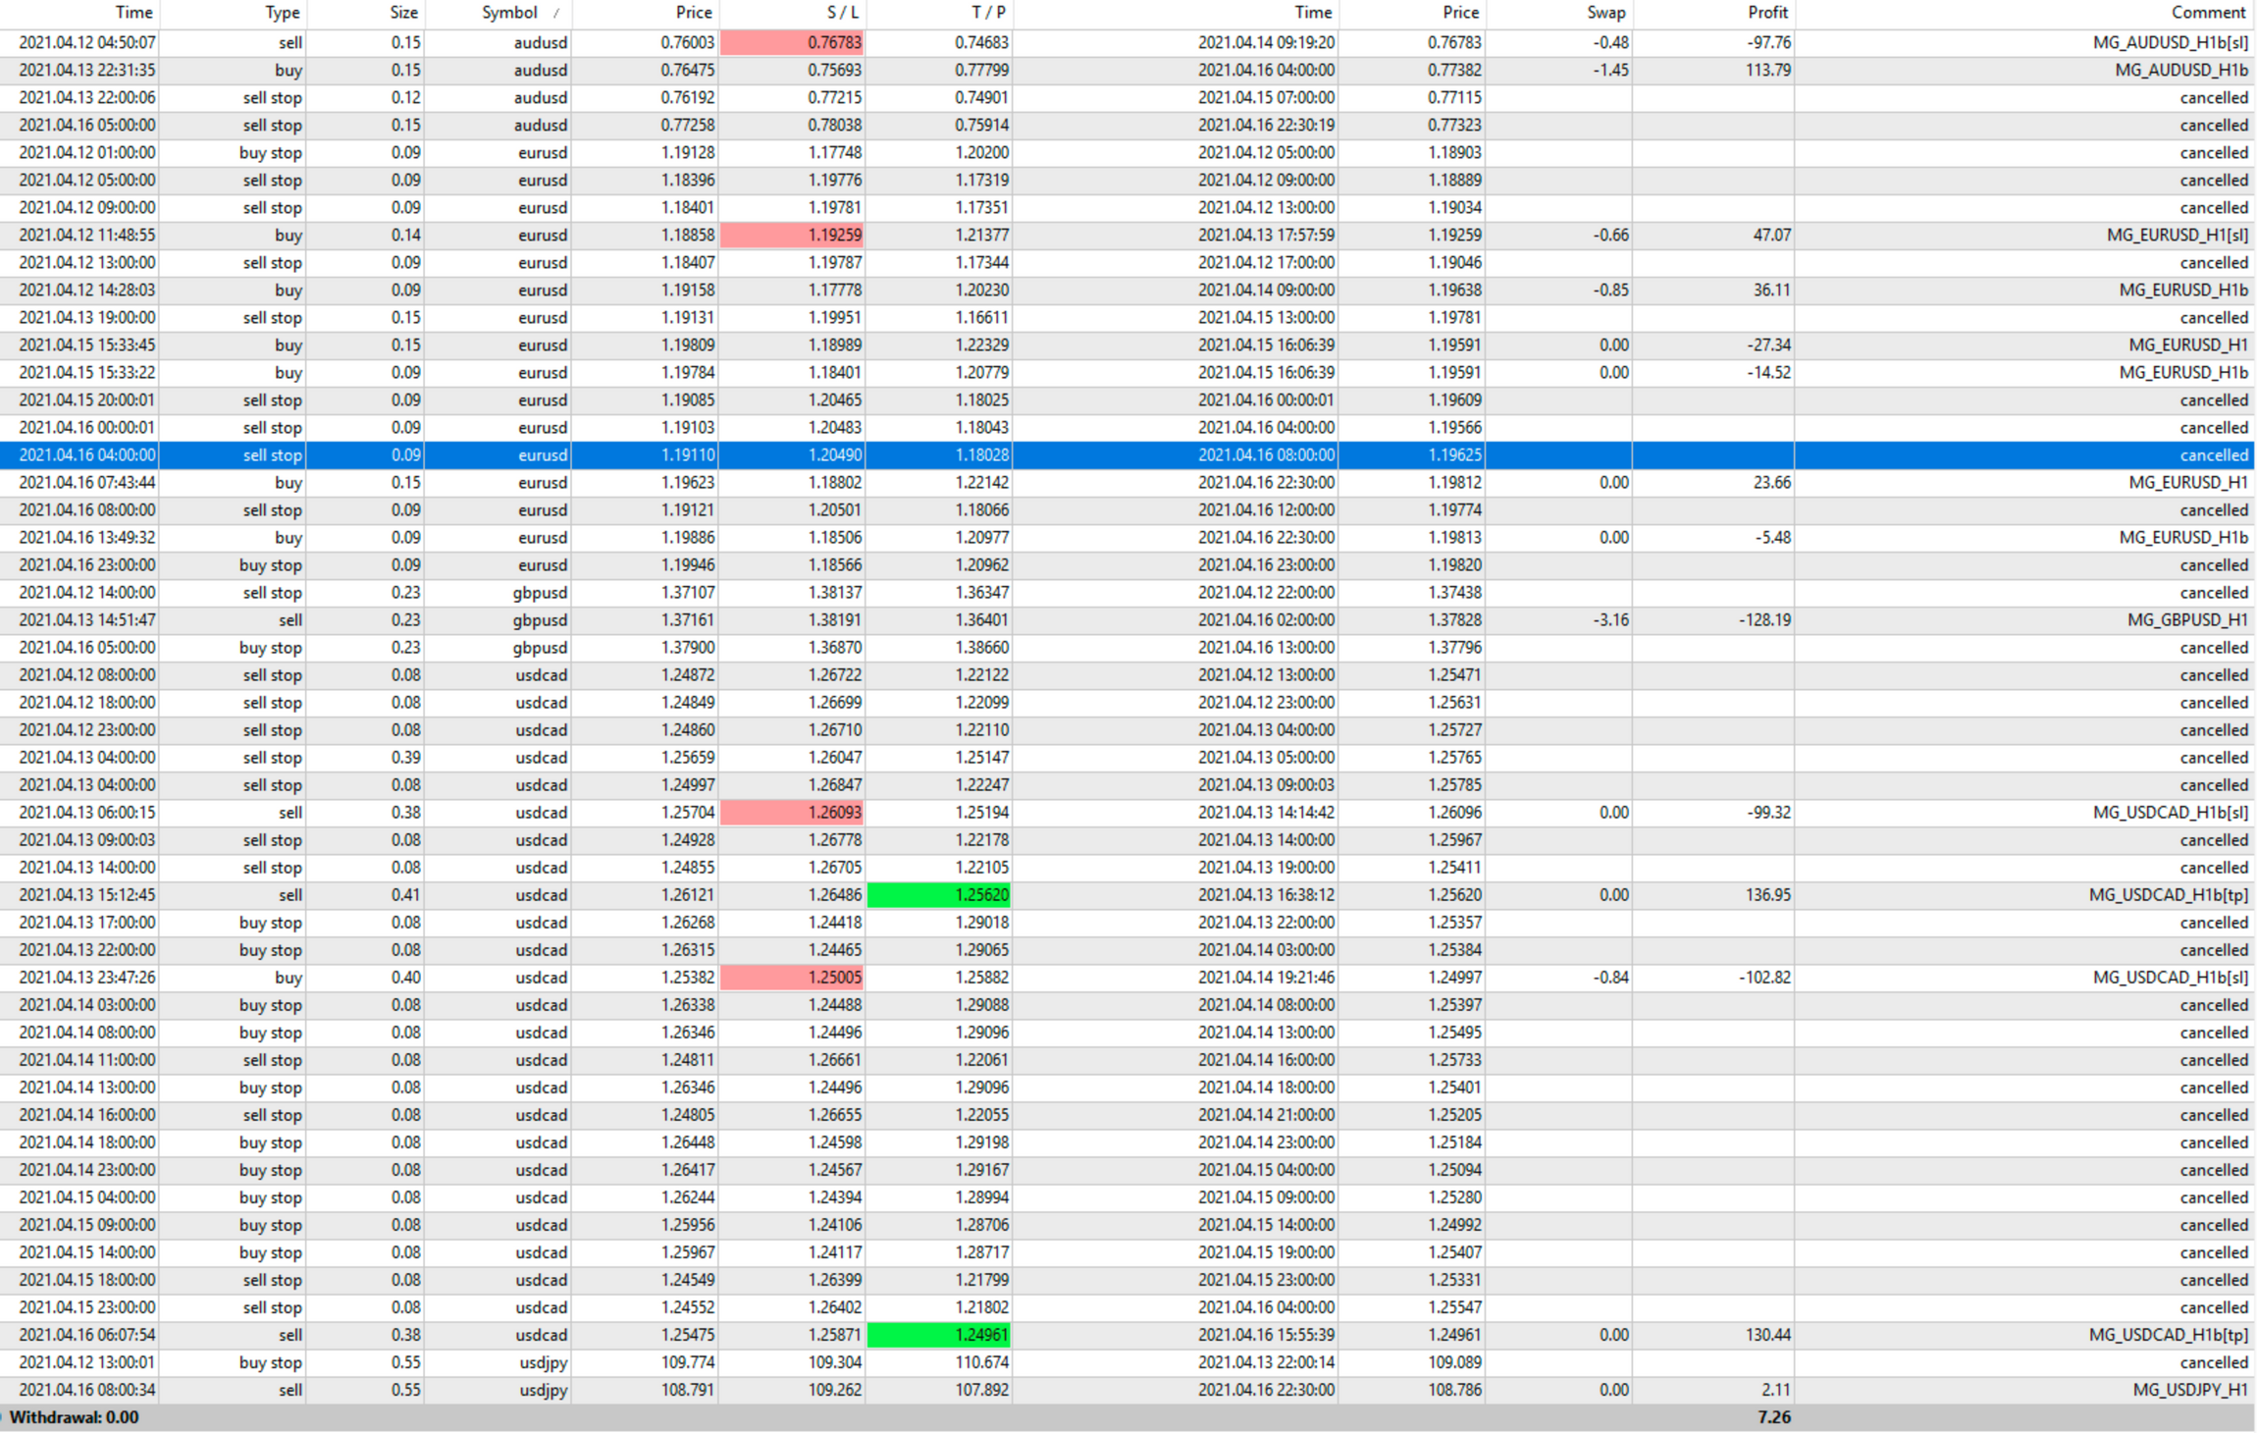Image resolution: width=2257 pixels, height=1433 pixels.
Task: Click the leftmost Time column header
Action: (x=133, y=13)
